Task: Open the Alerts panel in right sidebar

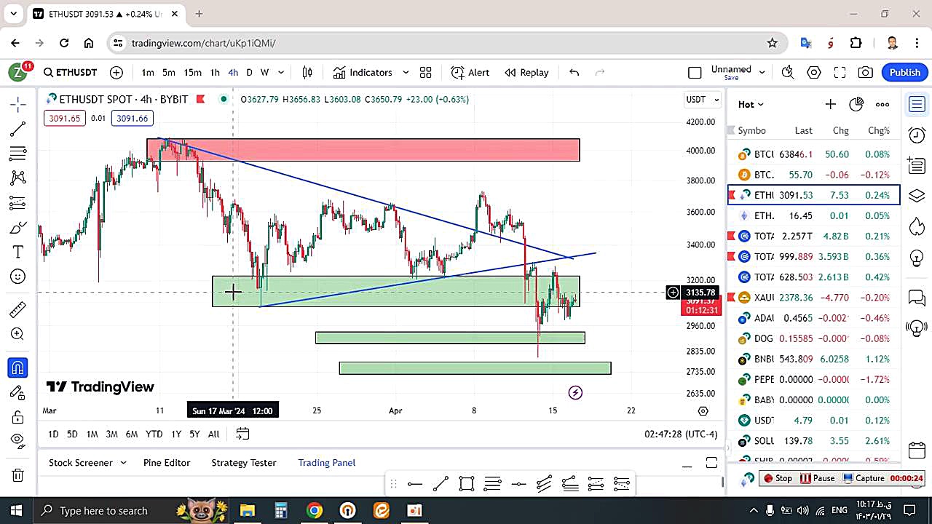Action: coord(917,135)
